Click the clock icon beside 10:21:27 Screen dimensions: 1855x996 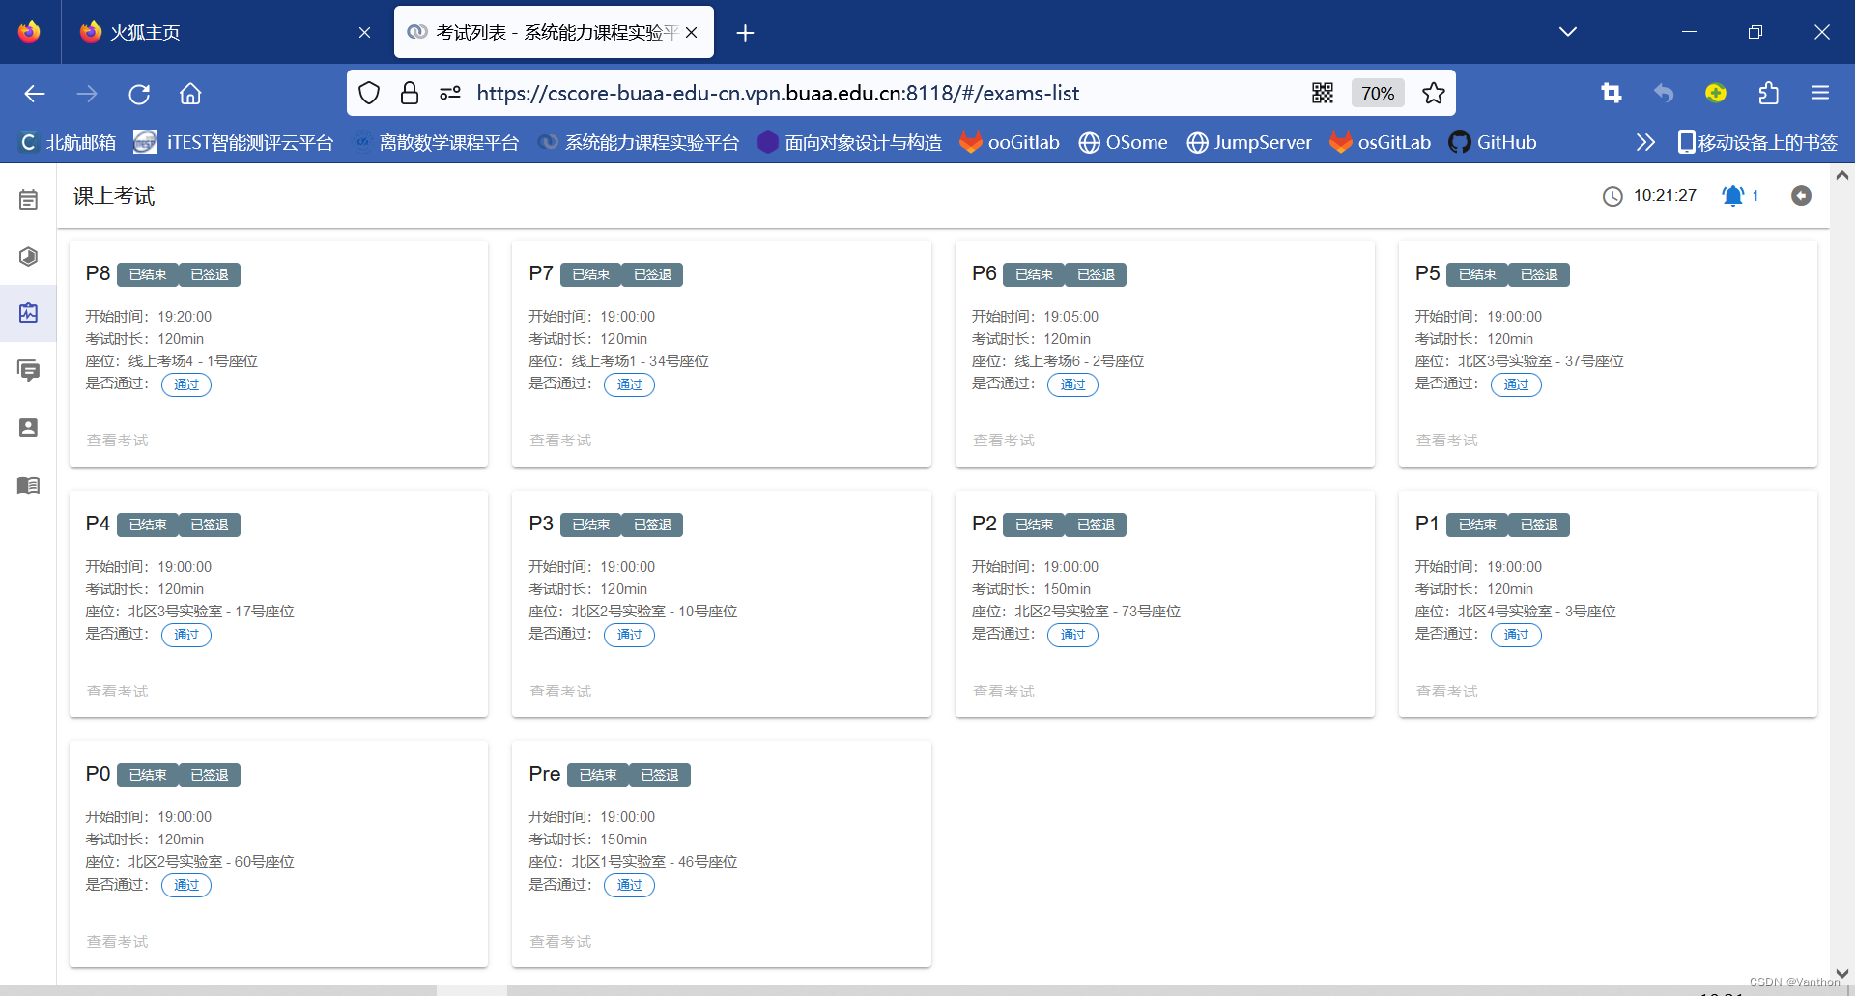[x=1612, y=196]
